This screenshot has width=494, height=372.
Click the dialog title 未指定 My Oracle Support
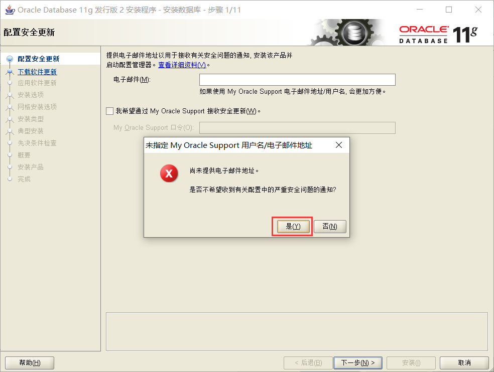229,145
